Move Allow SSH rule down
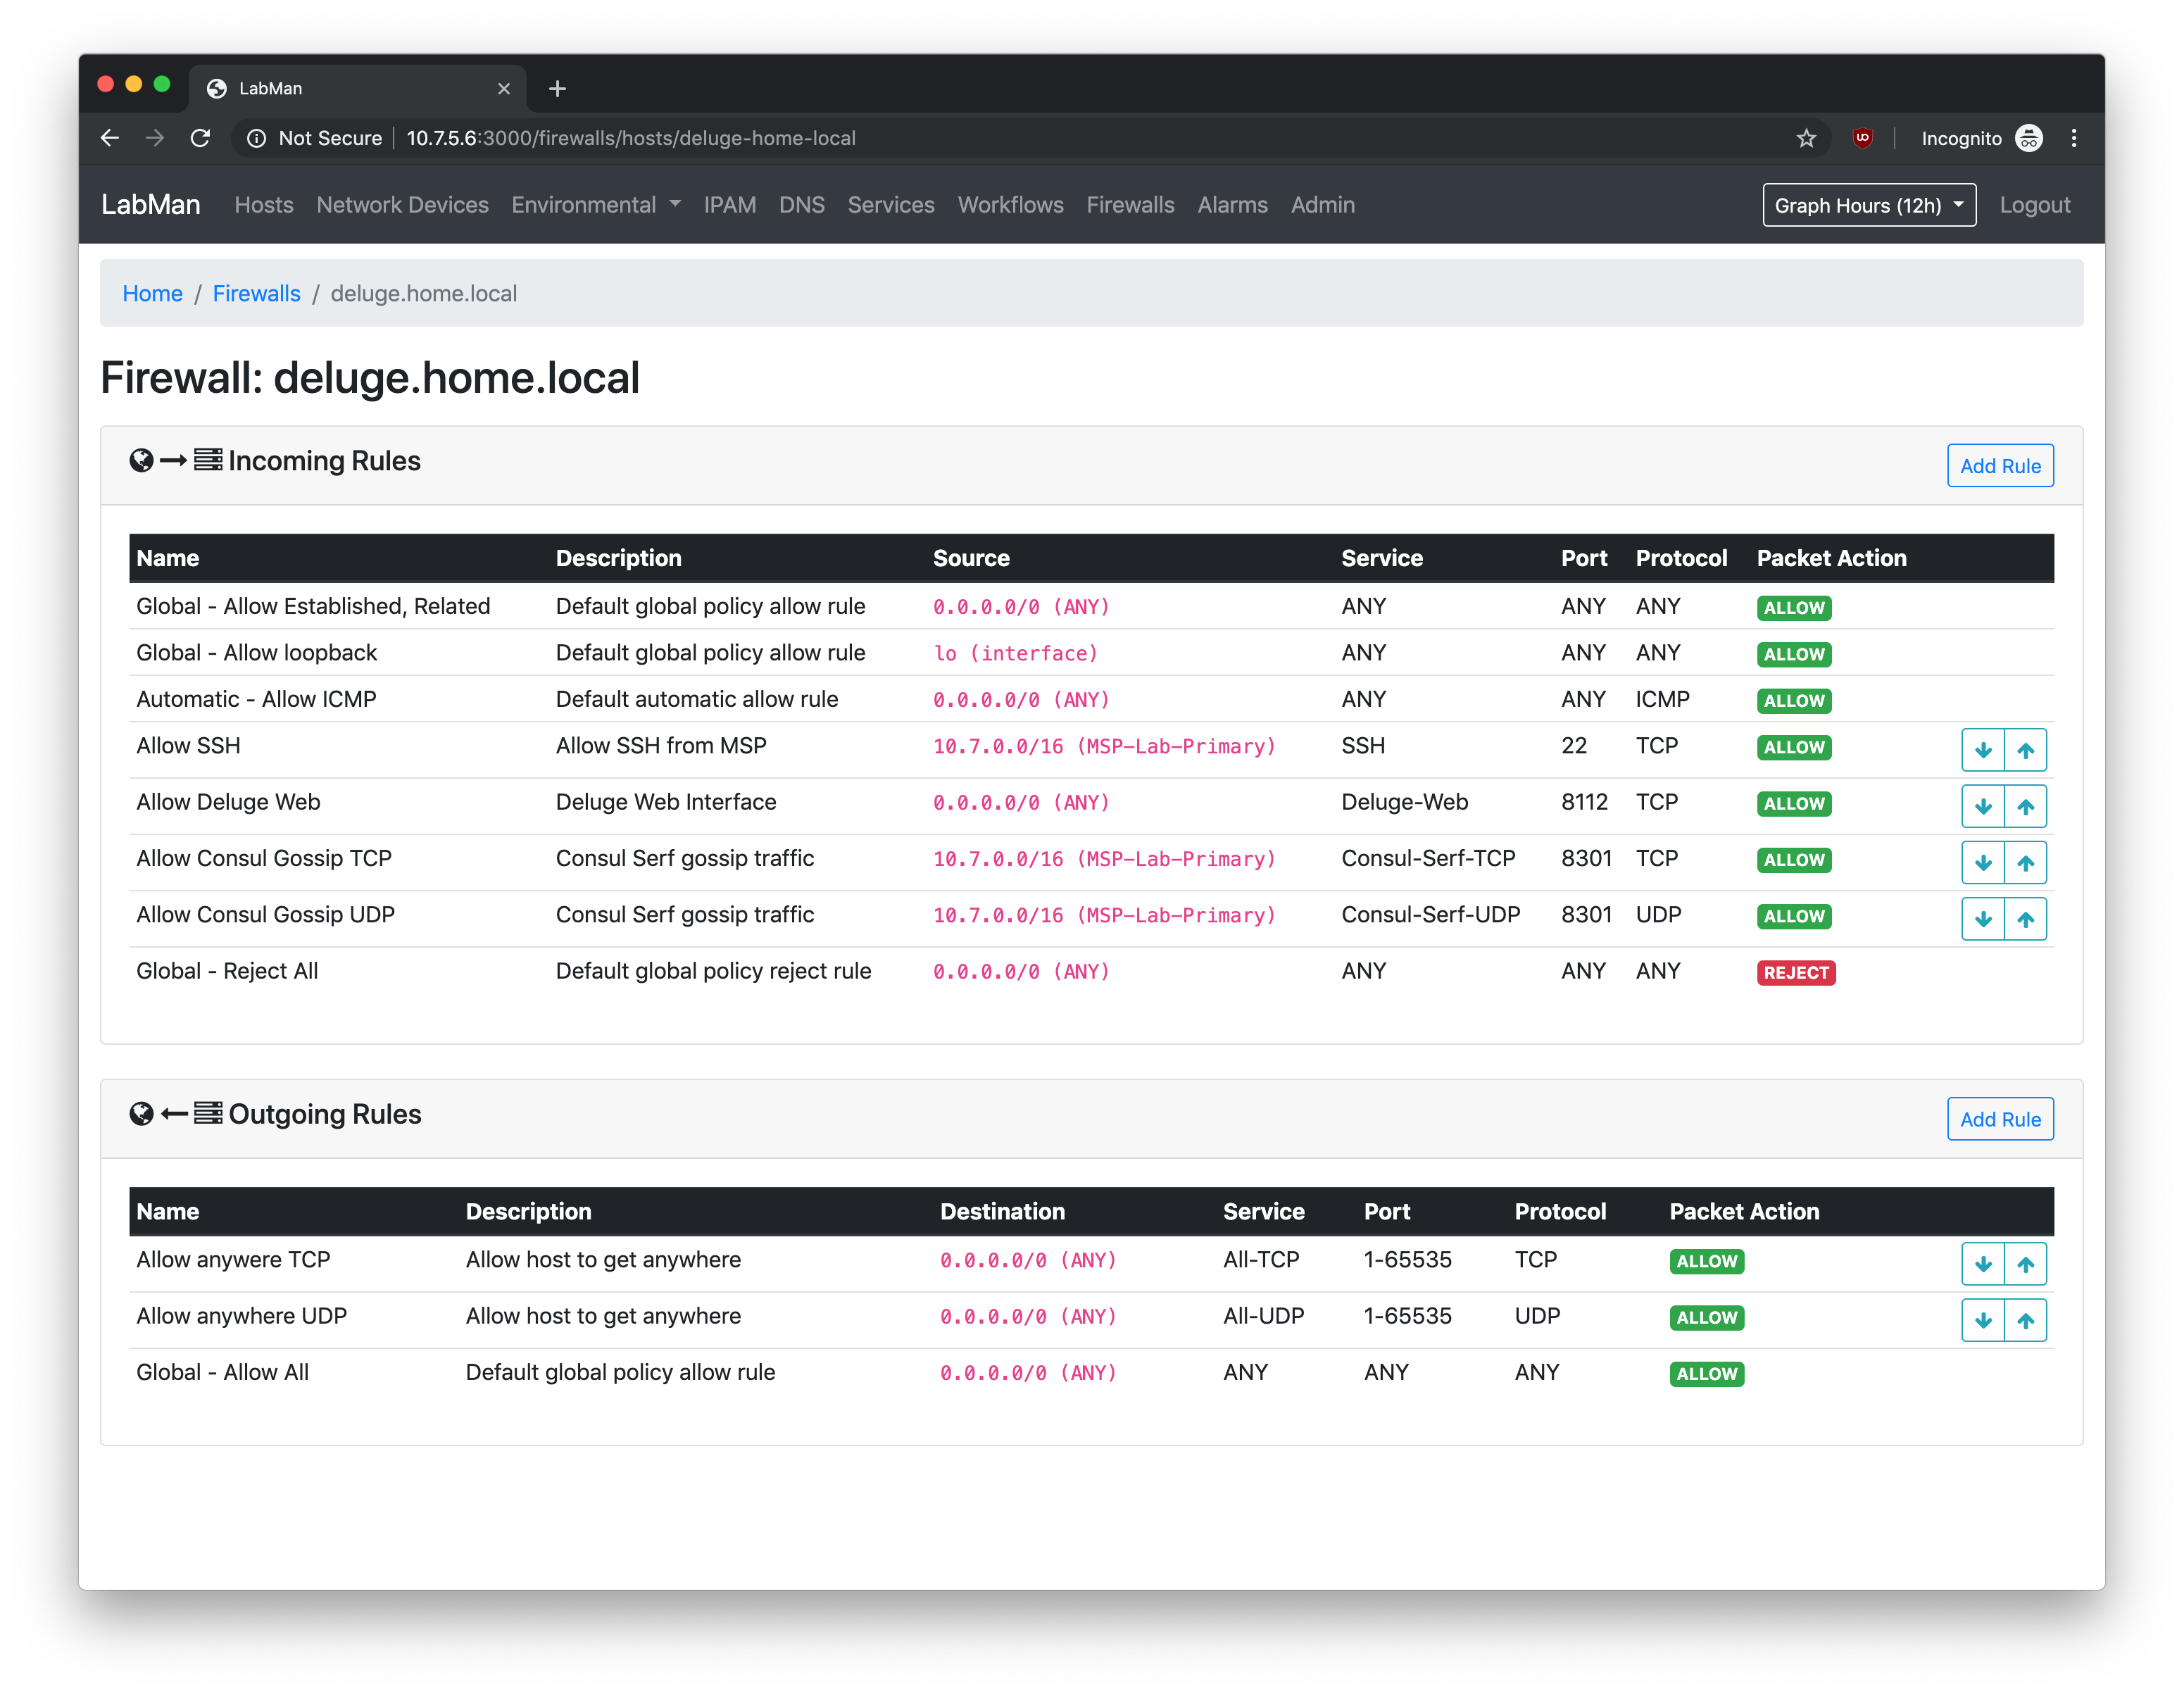Viewport: 2184px width, 1694px height. pyautogui.click(x=1982, y=750)
